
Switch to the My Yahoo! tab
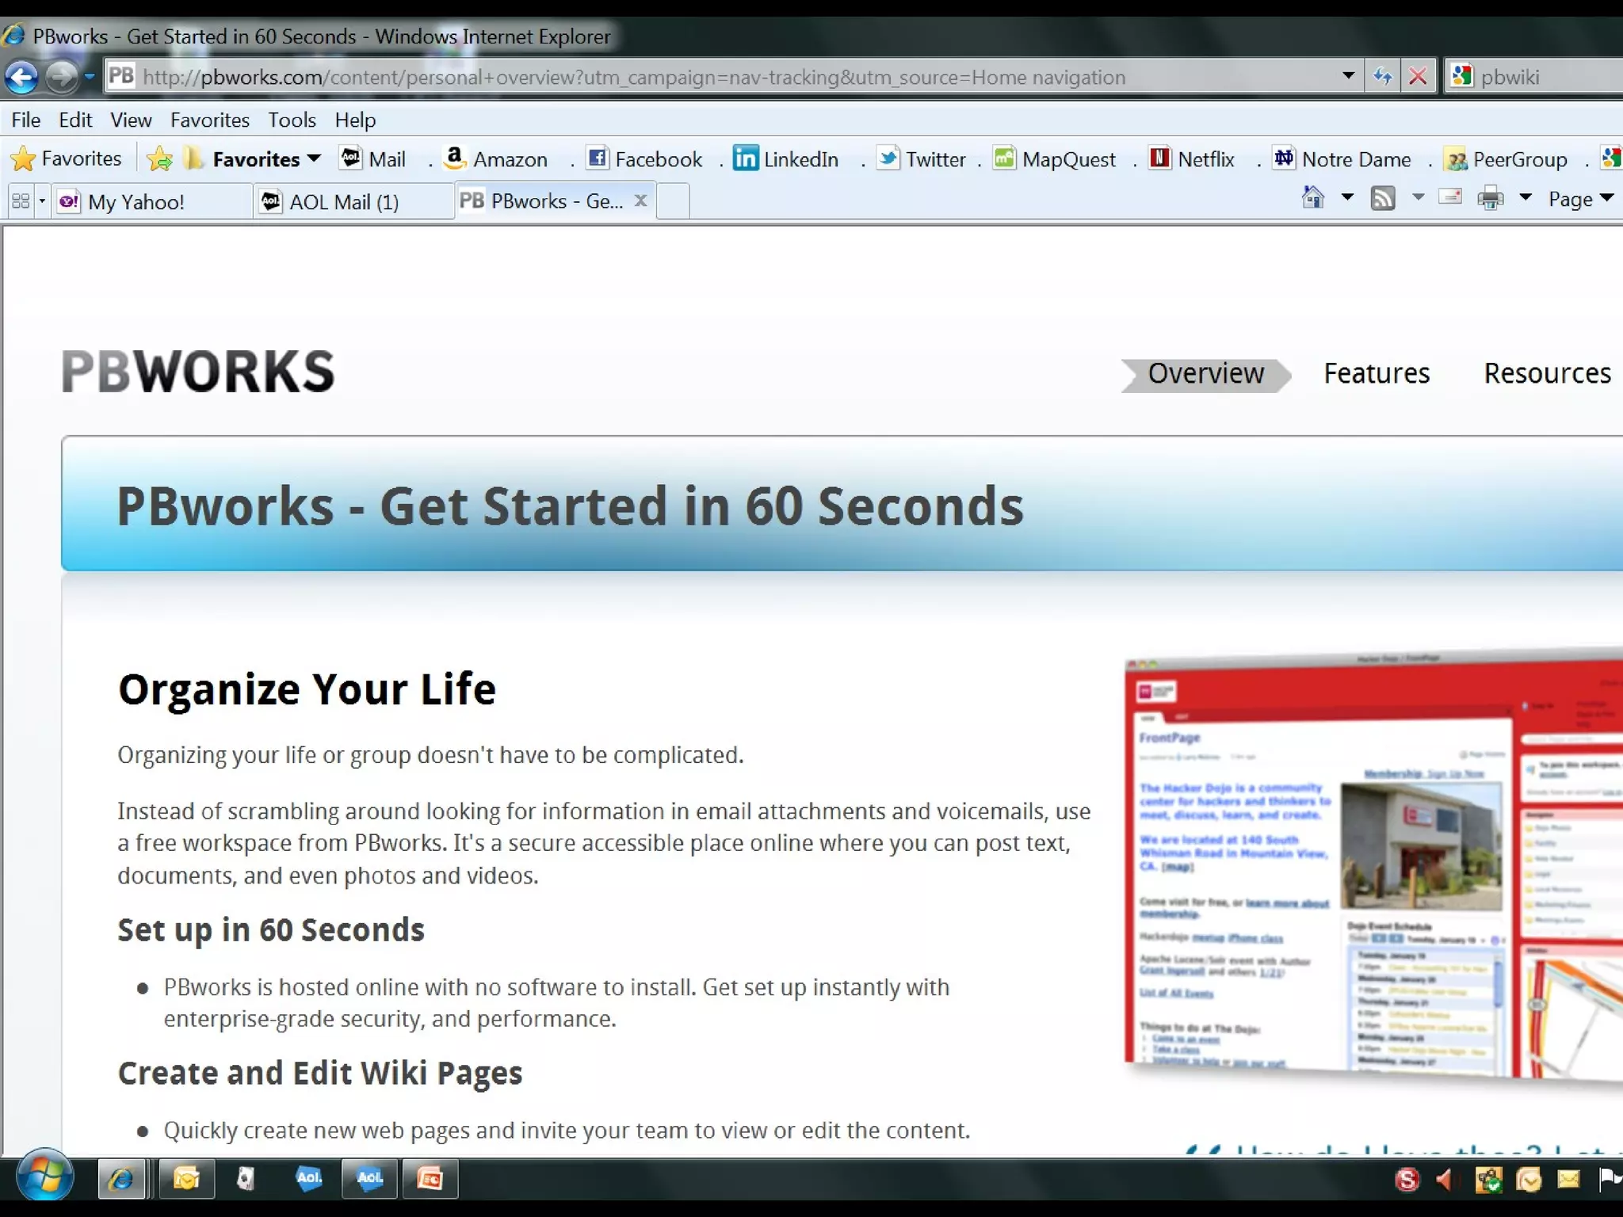click(x=152, y=201)
